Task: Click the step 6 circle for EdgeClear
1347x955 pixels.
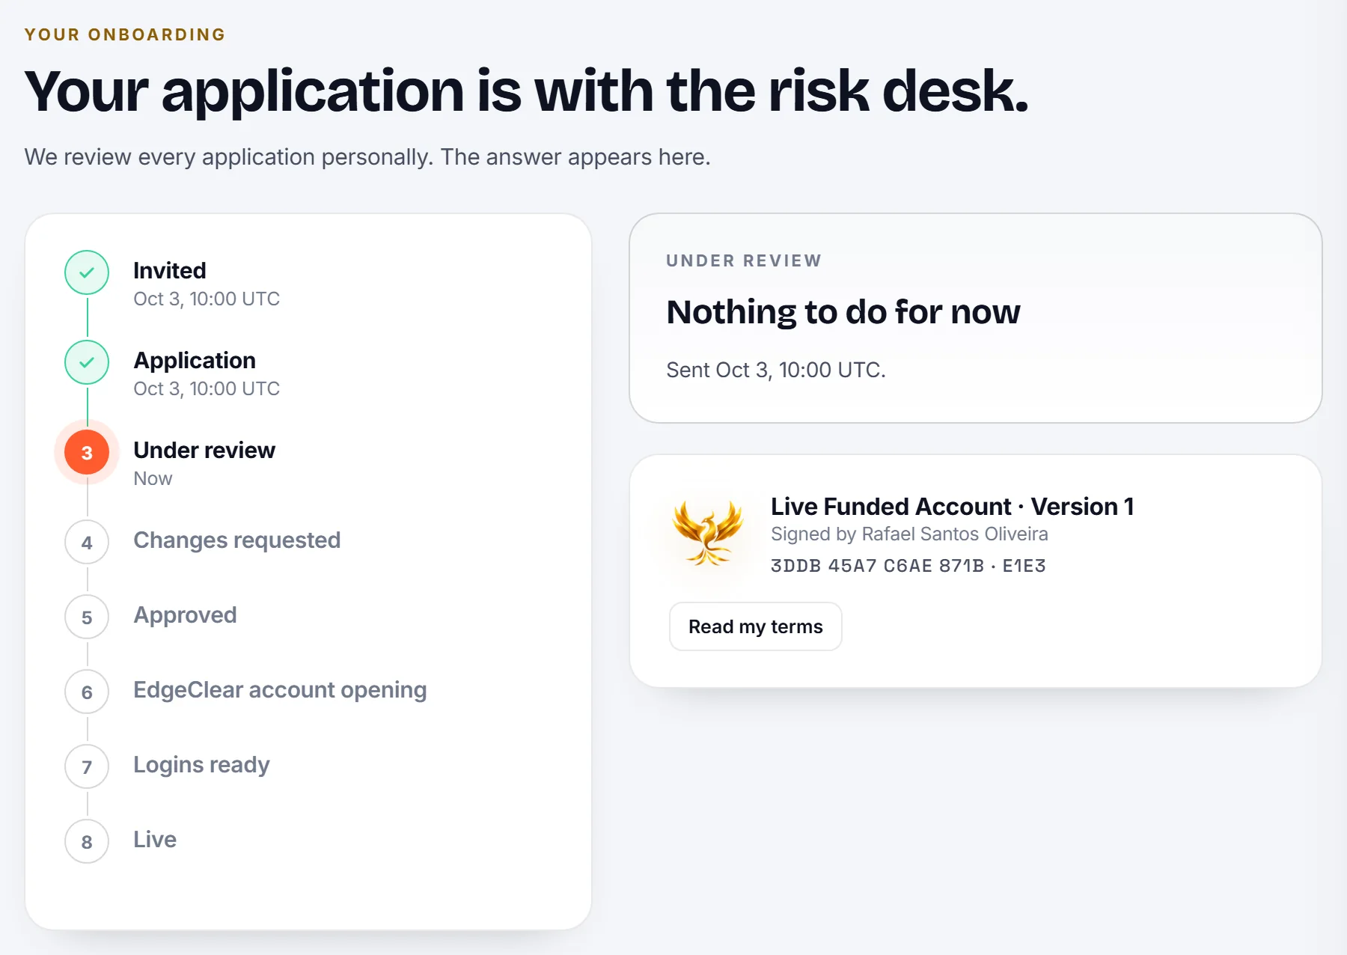Action: click(x=87, y=692)
